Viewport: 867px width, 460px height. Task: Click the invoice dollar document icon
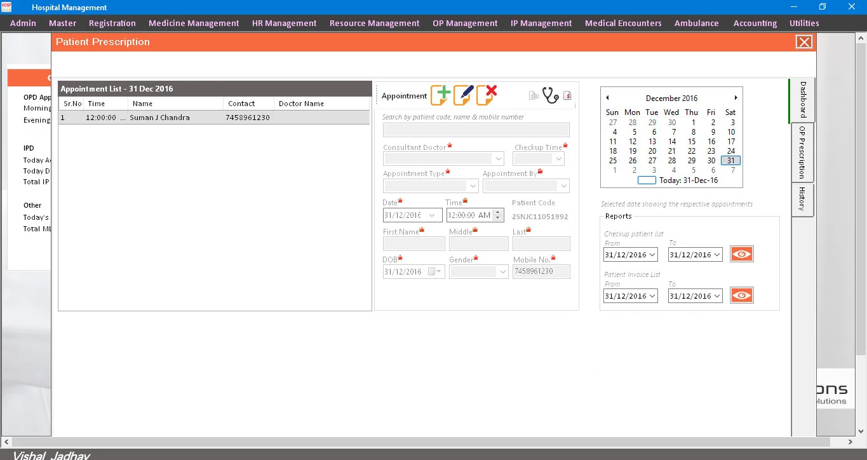[x=567, y=96]
